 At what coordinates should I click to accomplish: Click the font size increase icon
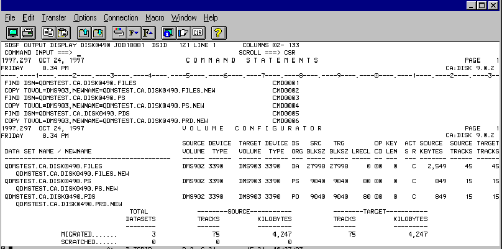[x=147, y=32]
